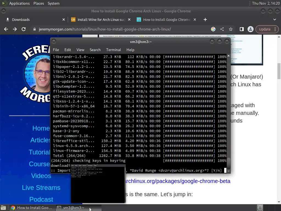Close the Downloads tab

63,20
